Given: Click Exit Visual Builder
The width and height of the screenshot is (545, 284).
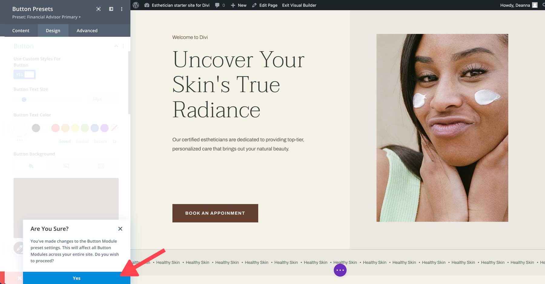Looking at the screenshot, I should 299,5.
